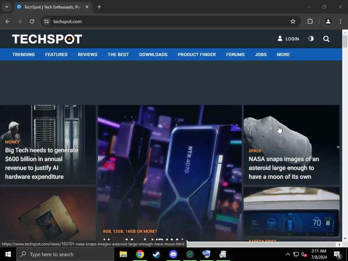Viewport: 348px width, 261px height.
Task: Close the TechSpot tab
Action: [x=87, y=7]
